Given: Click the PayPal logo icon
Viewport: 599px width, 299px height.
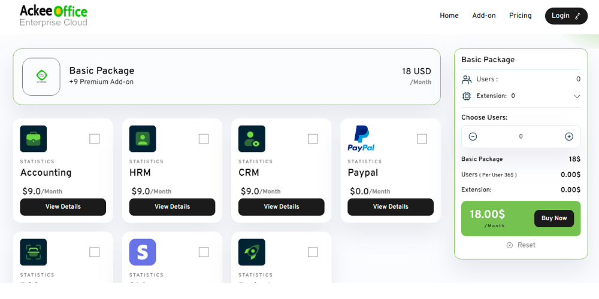Looking at the screenshot, I should pyautogui.click(x=361, y=139).
